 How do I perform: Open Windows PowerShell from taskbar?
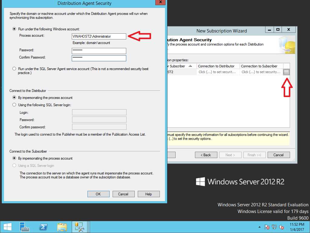click(x=43, y=227)
